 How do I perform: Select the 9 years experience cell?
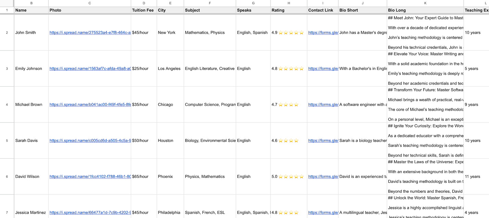pos(476,105)
